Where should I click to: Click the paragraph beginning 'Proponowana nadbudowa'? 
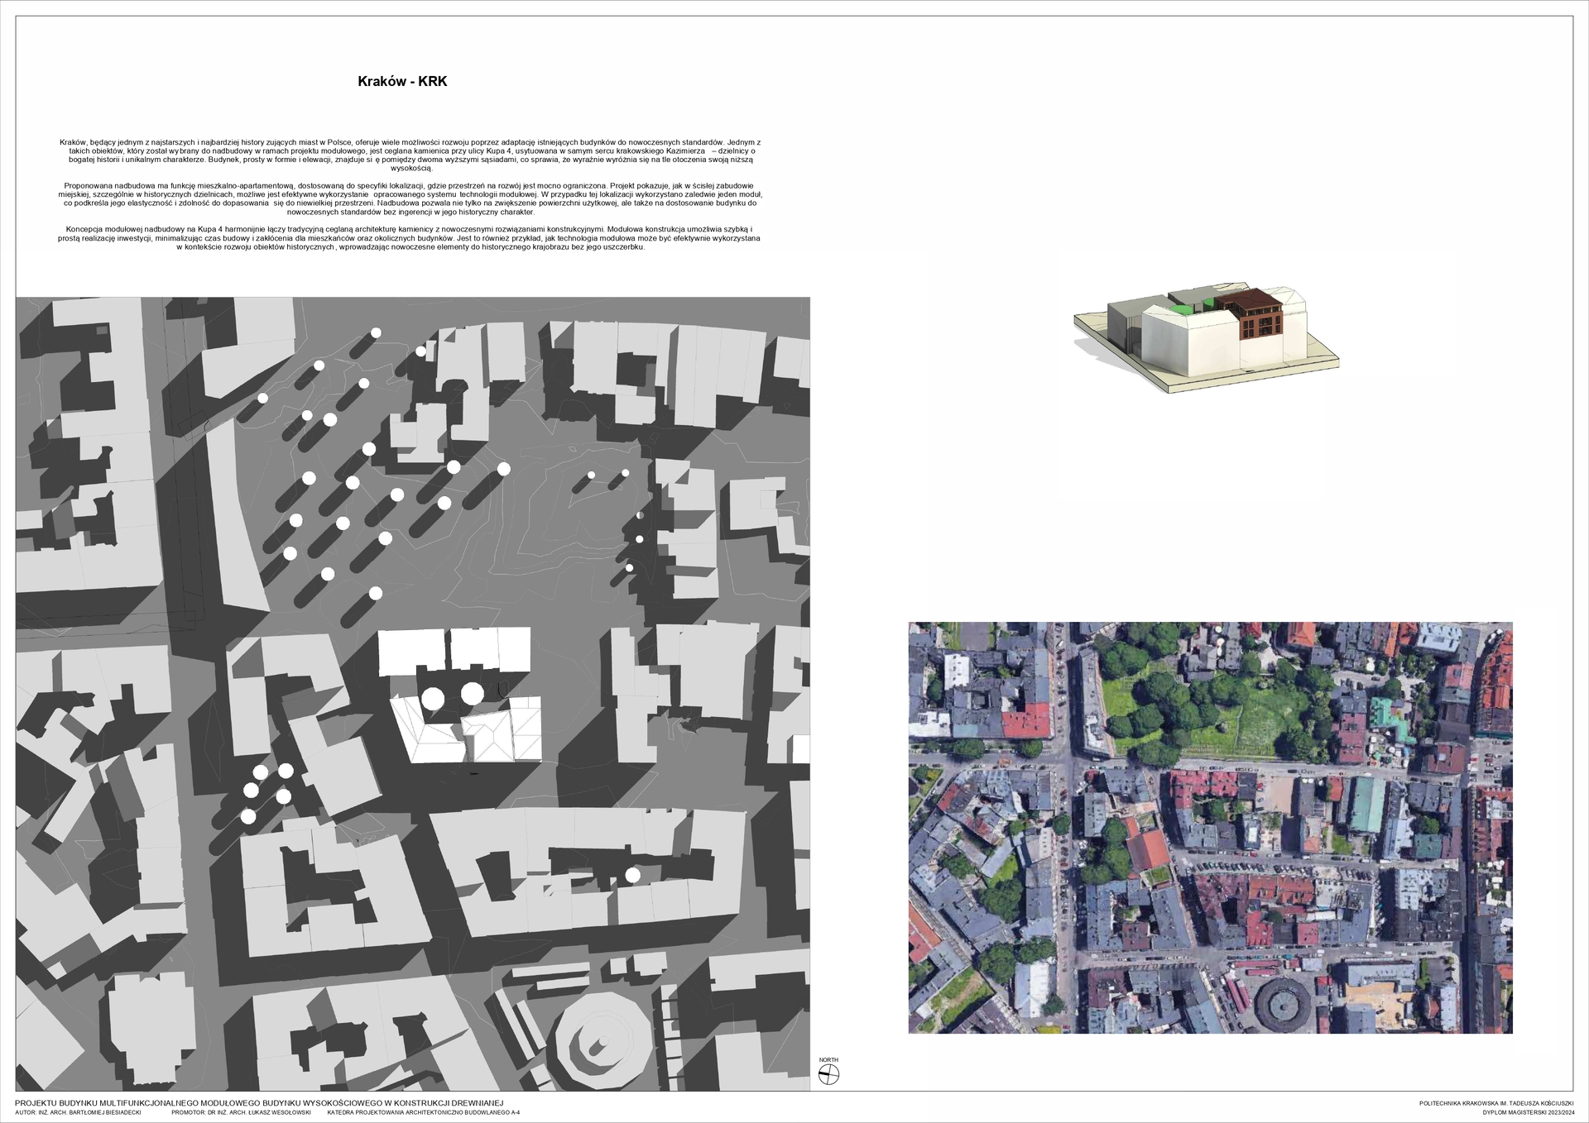(410, 198)
